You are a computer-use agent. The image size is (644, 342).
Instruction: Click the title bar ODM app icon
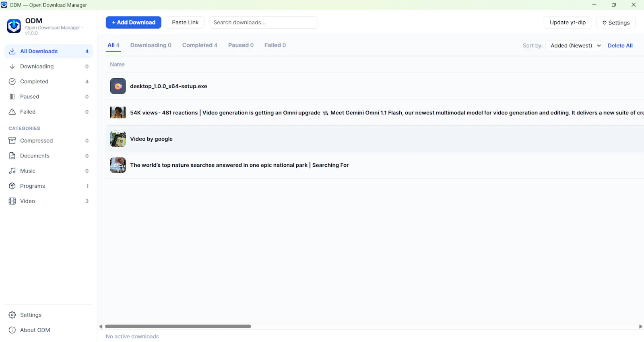4,5
